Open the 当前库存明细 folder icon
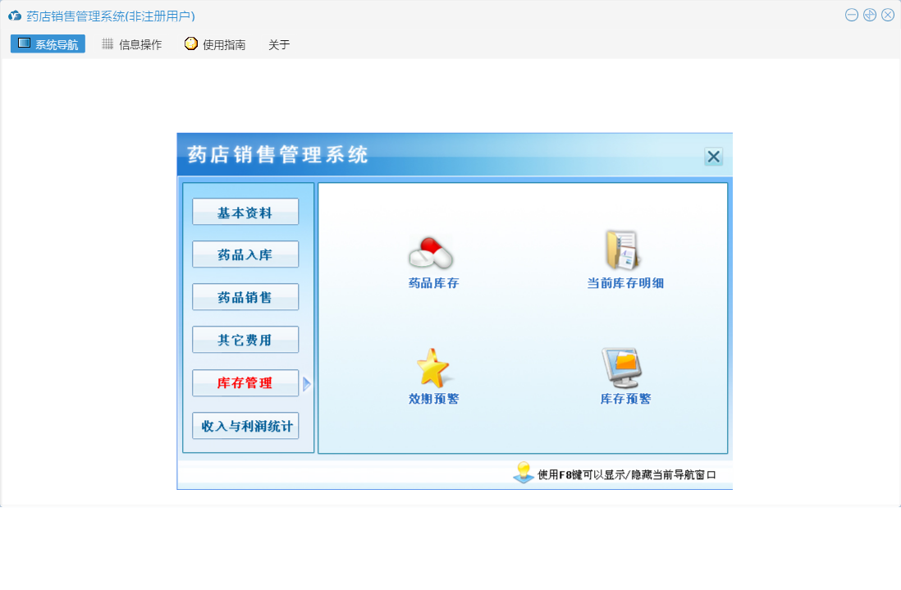The width and height of the screenshot is (901, 590). click(622, 250)
